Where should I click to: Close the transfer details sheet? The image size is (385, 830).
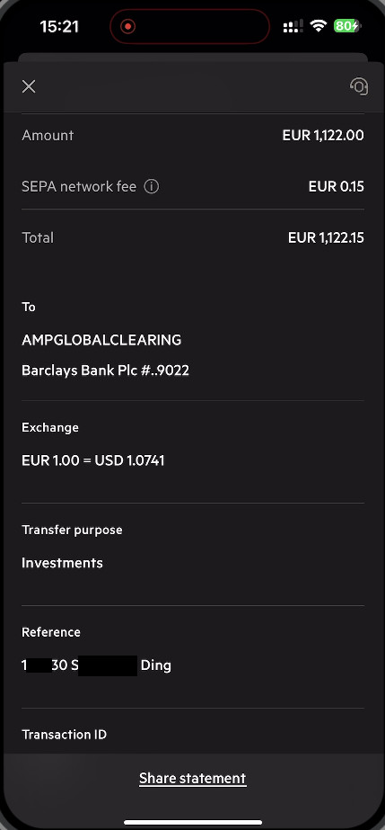(29, 86)
